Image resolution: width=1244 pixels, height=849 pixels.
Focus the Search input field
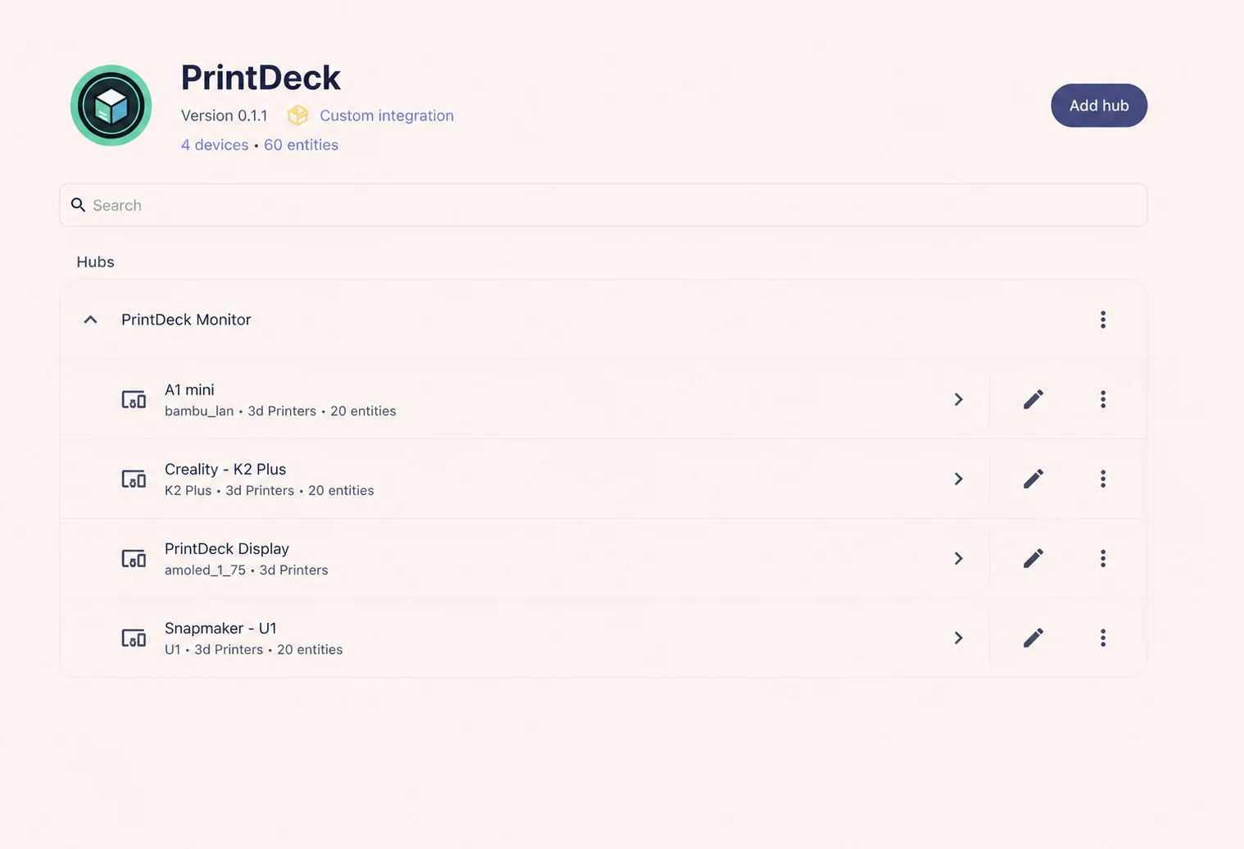tap(603, 205)
